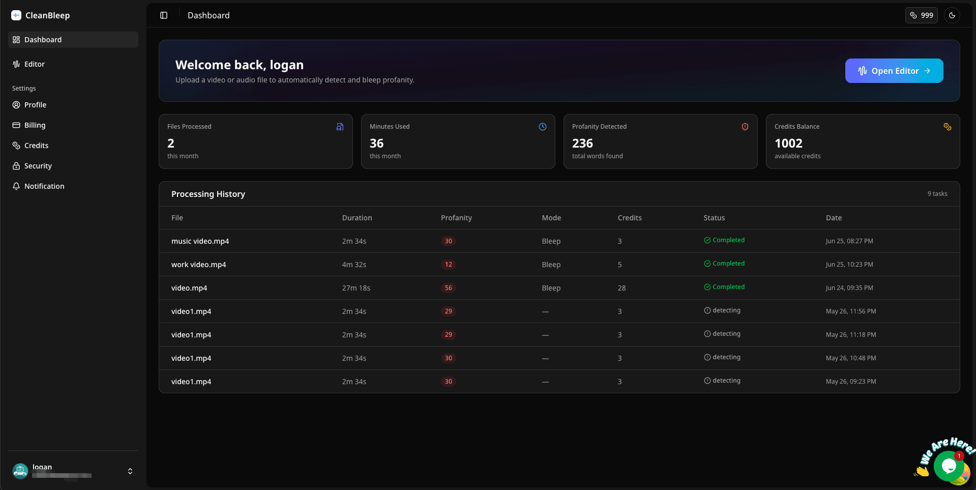The image size is (976, 490).
Task: Expand the logan account switcher
Action: tap(130, 471)
